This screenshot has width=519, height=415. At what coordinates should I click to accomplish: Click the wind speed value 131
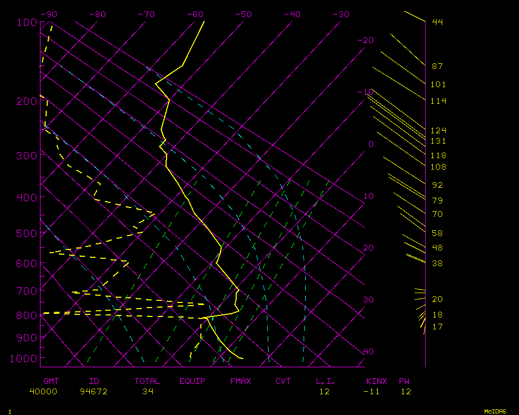[438, 141]
